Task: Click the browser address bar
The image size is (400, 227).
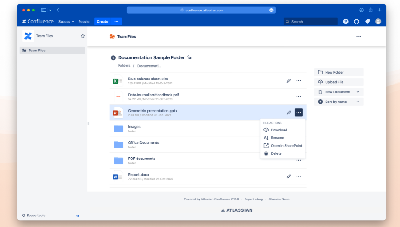Action: tap(201, 10)
